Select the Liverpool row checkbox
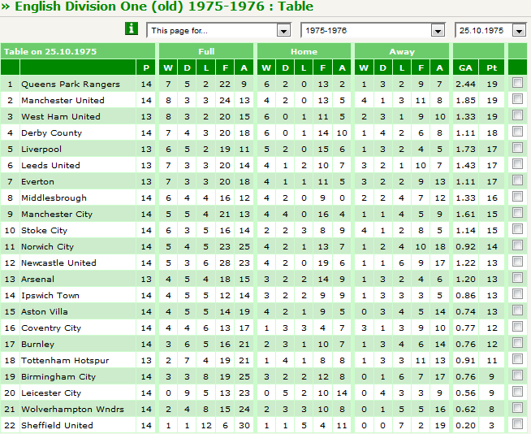 click(517, 148)
